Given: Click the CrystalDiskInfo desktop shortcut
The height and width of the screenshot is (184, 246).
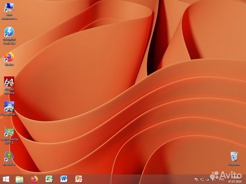Looking at the screenshot, I should [9, 107].
